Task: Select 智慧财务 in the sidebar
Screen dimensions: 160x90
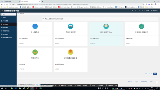Action: tap(8, 24)
